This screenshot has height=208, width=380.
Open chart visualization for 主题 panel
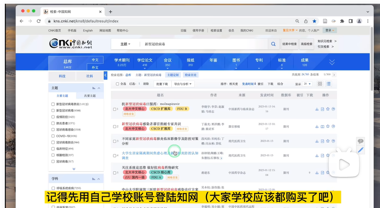pyautogui.click(x=94, y=88)
